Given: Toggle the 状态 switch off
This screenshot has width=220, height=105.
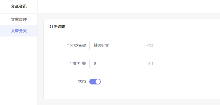Looking at the screenshot, I should tap(95, 82).
